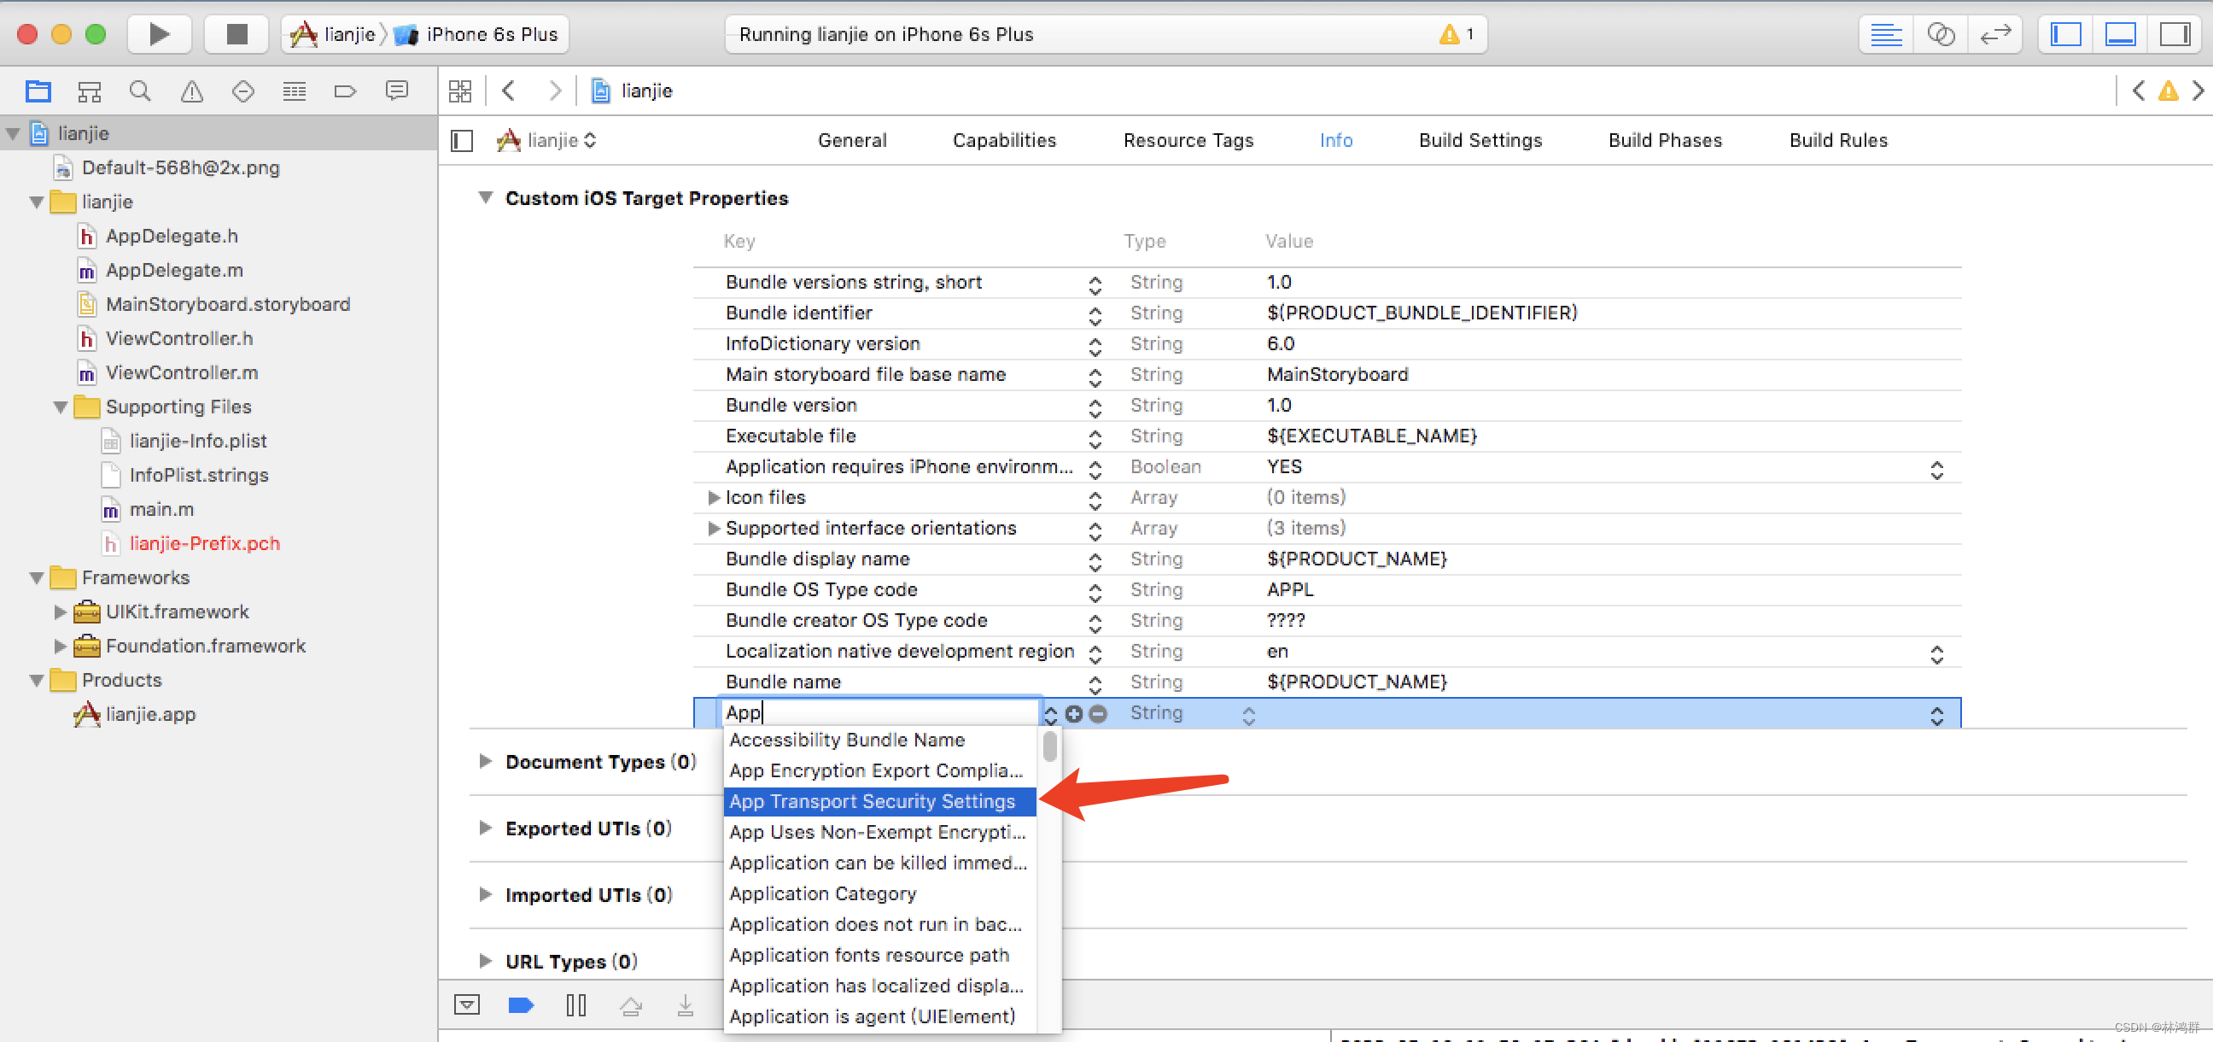
Task: Open the Find navigator magnifier
Action: pyautogui.click(x=140, y=91)
